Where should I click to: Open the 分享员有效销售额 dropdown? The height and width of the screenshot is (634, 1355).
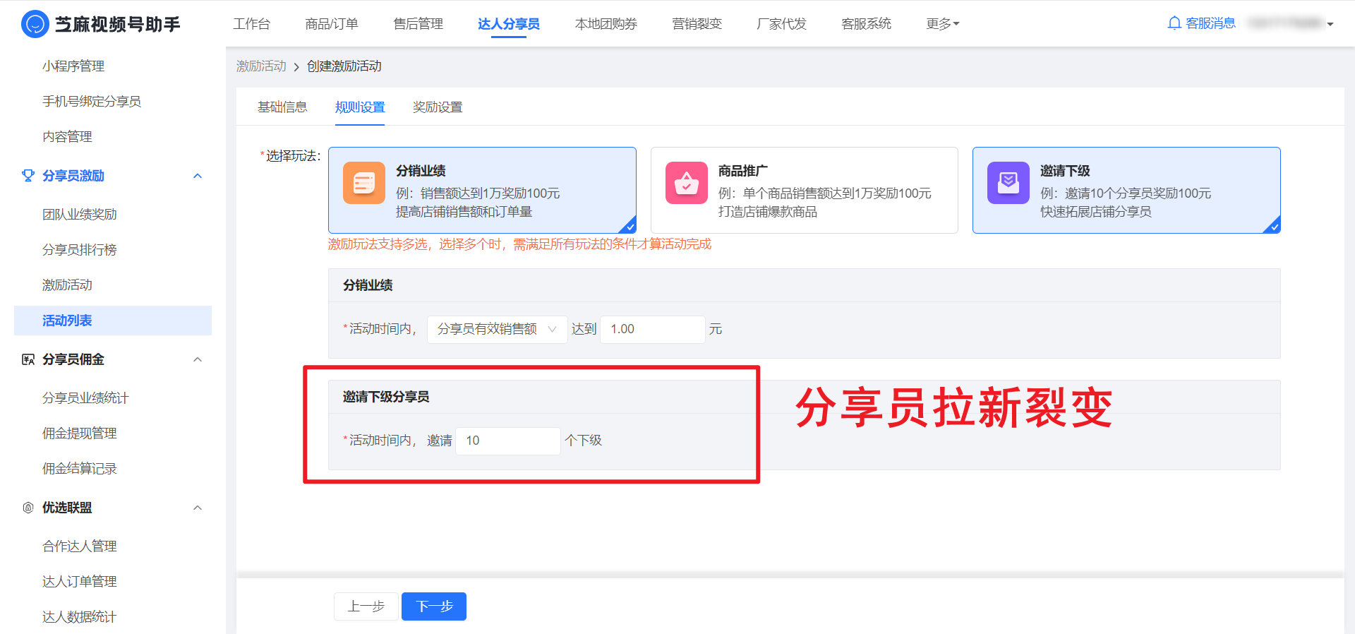coord(498,329)
